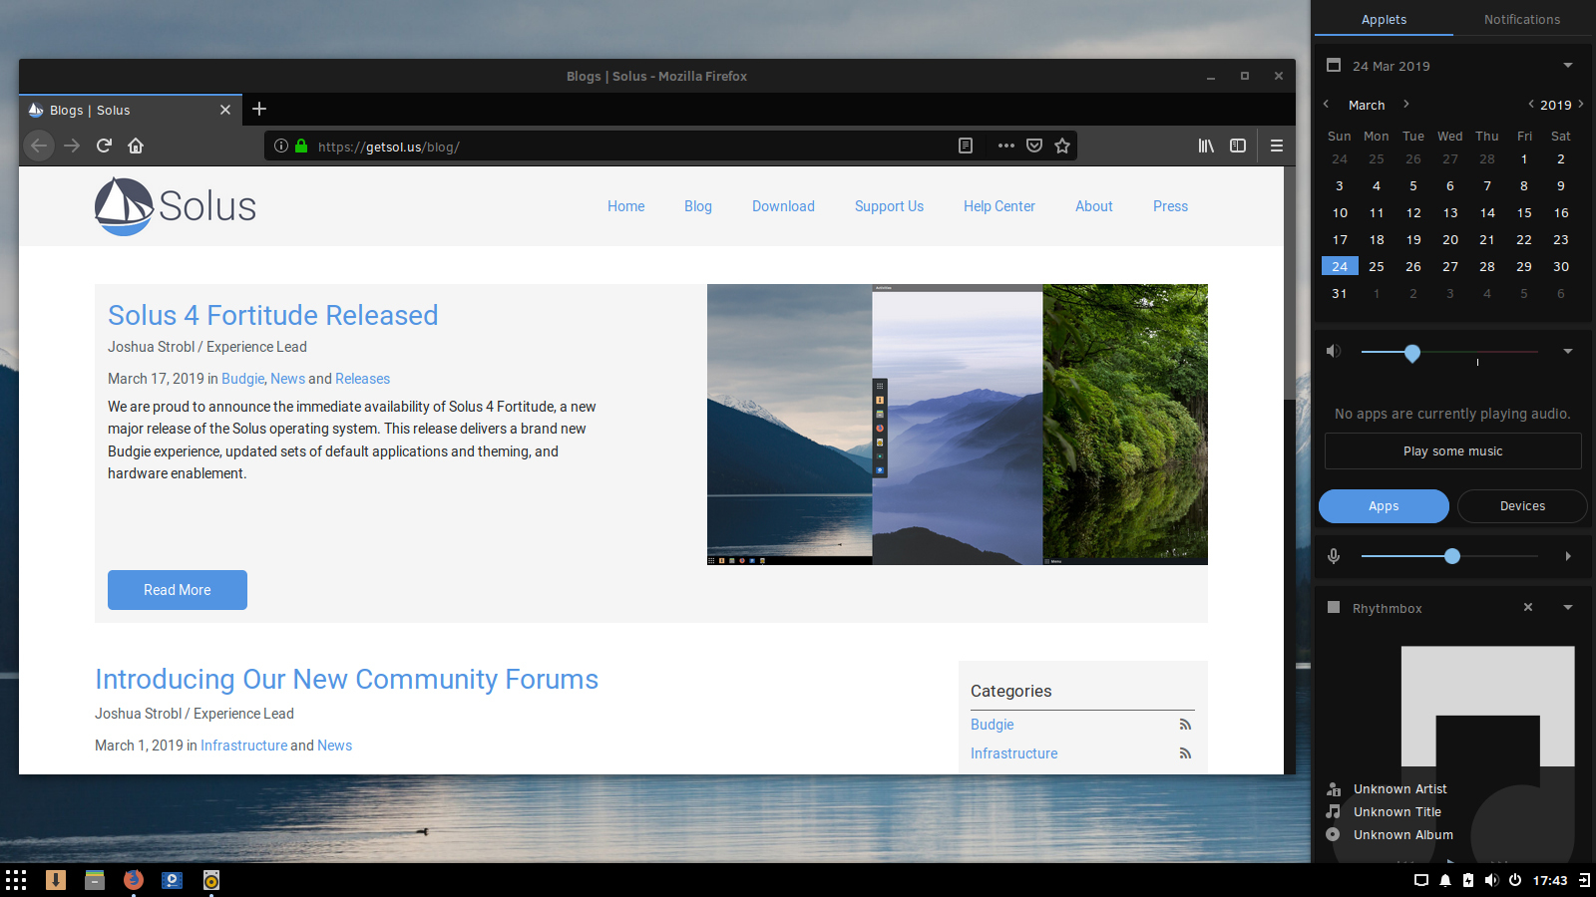This screenshot has width=1596, height=897.
Task: Switch to Firefox from the taskbar
Action: tap(134, 880)
